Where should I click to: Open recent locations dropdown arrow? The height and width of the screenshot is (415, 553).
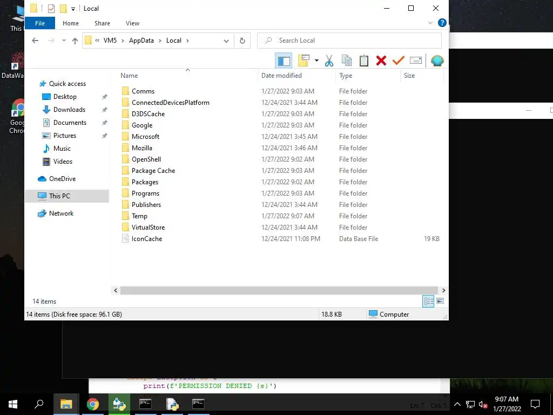[x=64, y=41]
